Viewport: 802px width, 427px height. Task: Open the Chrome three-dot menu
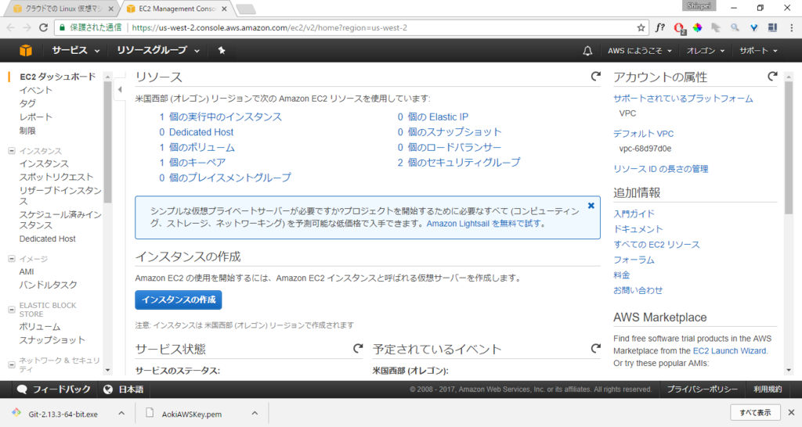pyautogui.click(x=792, y=27)
